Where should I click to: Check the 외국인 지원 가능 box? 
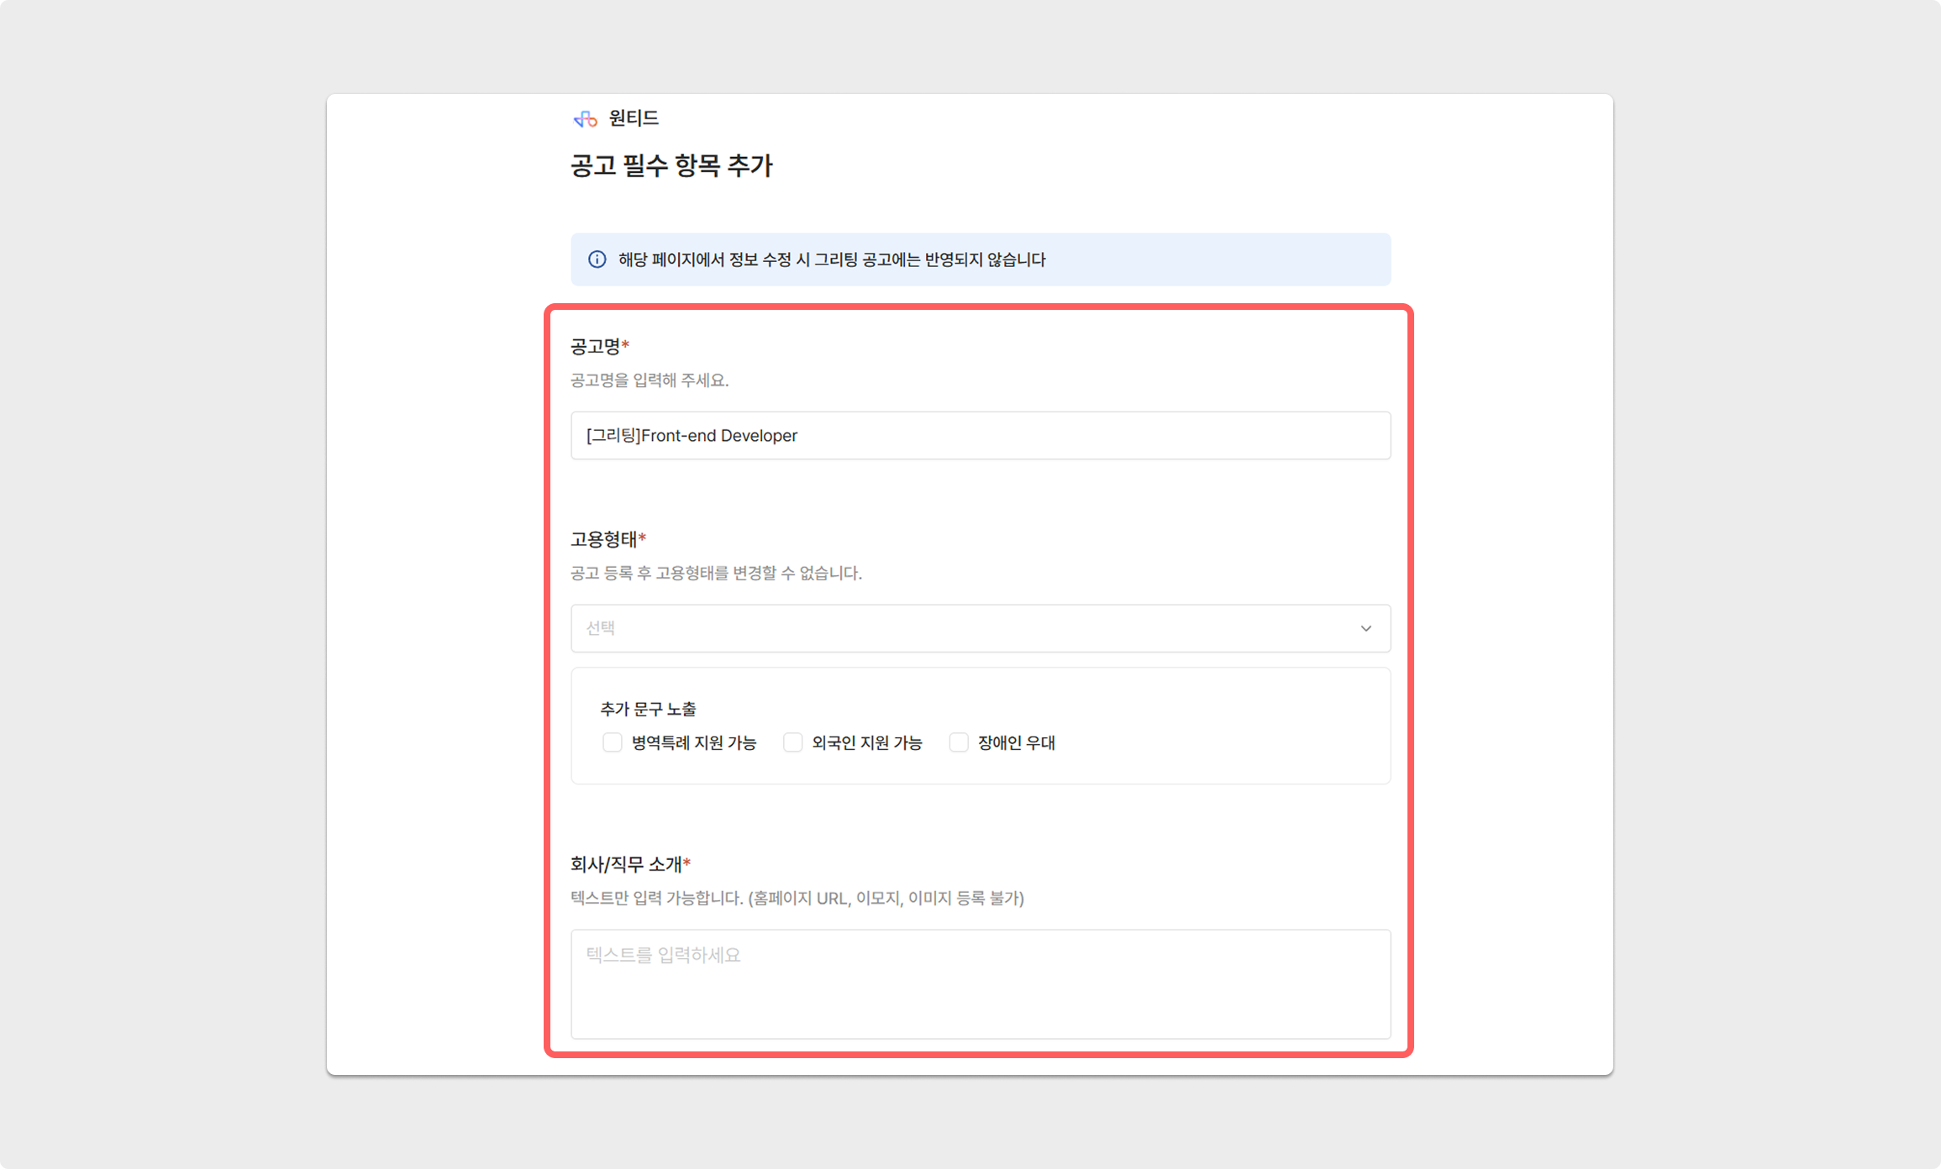[792, 742]
